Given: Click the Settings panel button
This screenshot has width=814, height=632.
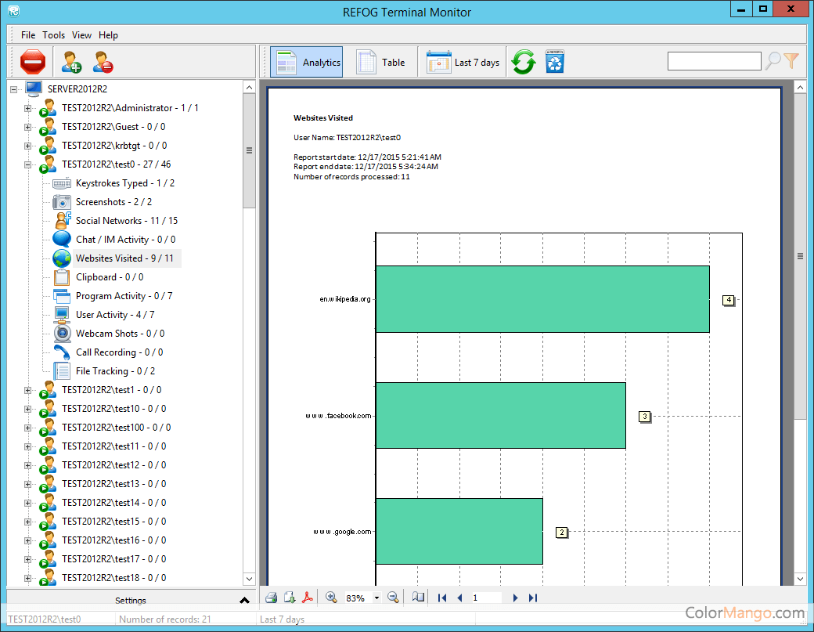Looking at the screenshot, I should (x=131, y=601).
